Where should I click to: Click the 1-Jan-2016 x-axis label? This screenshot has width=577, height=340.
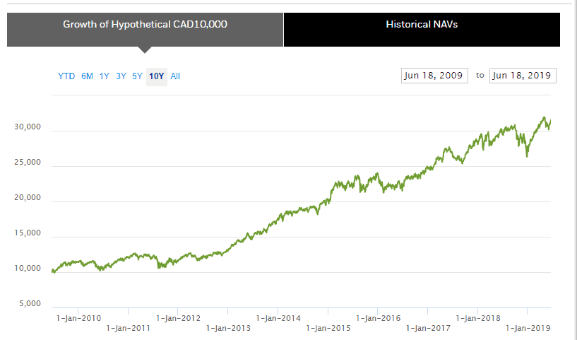[x=378, y=318]
